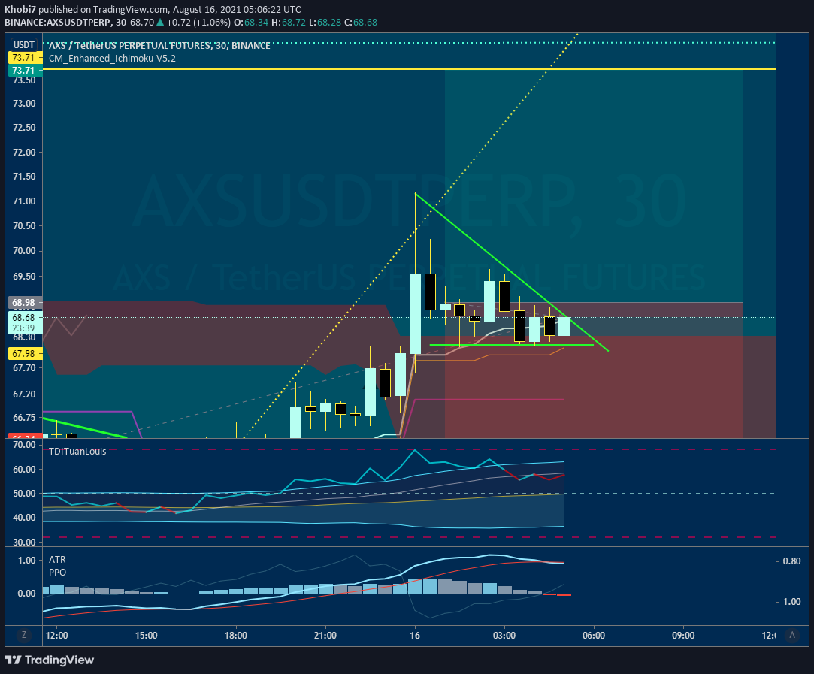Click the USDT currency label
Image resolution: width=814 pixels, height=674 pixels.
[x=24, y=44]
